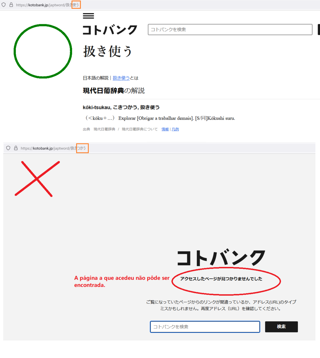Click the アクセスしたページが見つかりませんでした message
The image size is (320, 358).
tap(221, 279)
